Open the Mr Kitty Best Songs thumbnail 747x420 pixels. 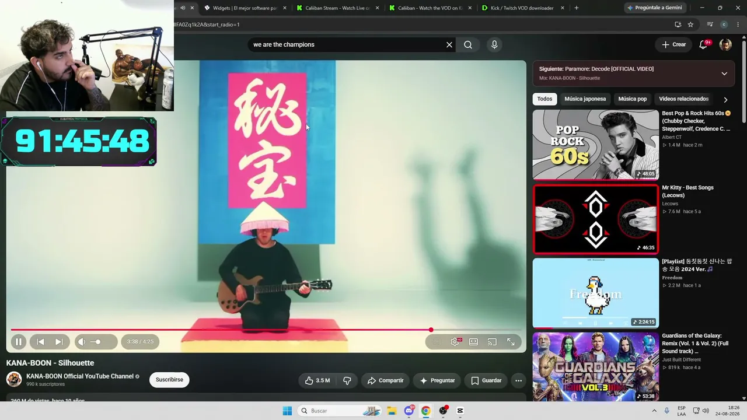[595, 219]
